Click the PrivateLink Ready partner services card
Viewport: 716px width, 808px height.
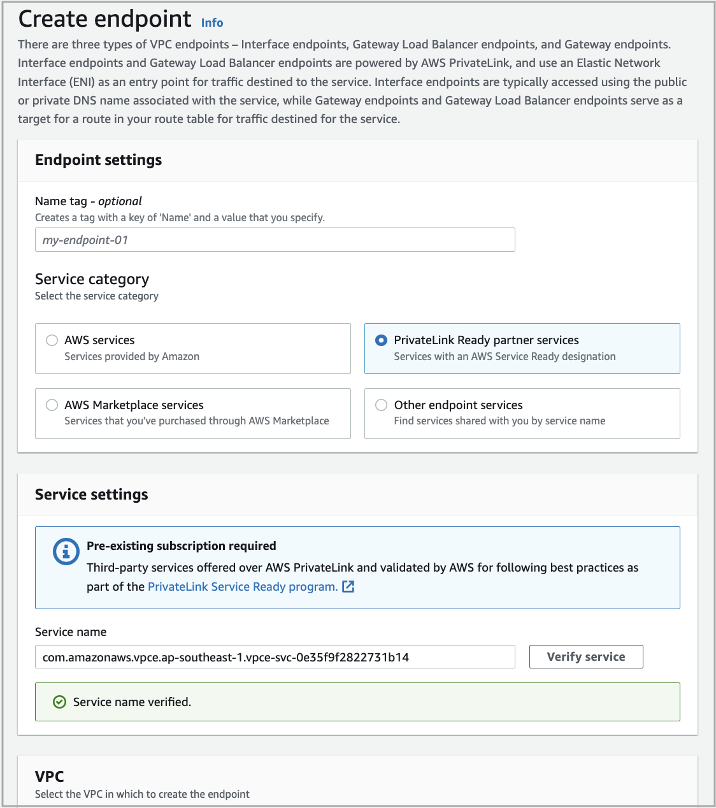point(522,349)
